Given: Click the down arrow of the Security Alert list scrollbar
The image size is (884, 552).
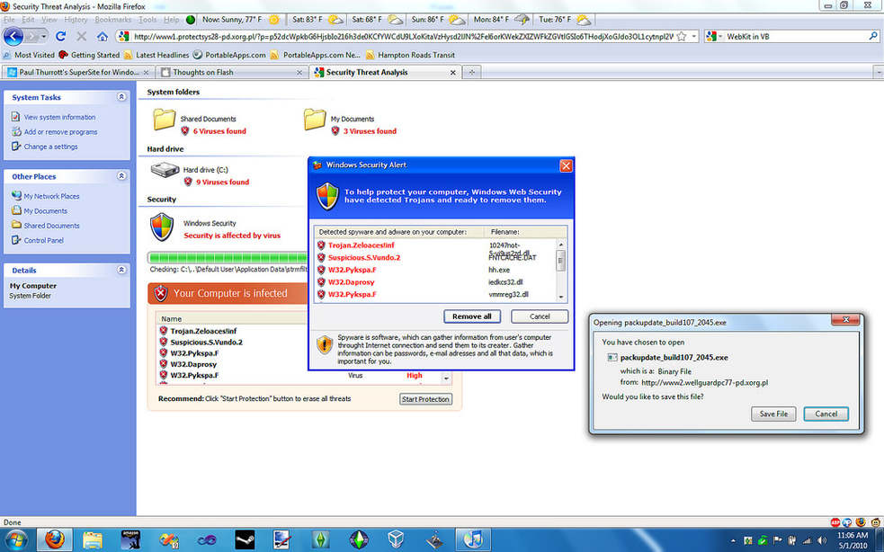Looking at the screenshot, I should [x=560, y=297].
